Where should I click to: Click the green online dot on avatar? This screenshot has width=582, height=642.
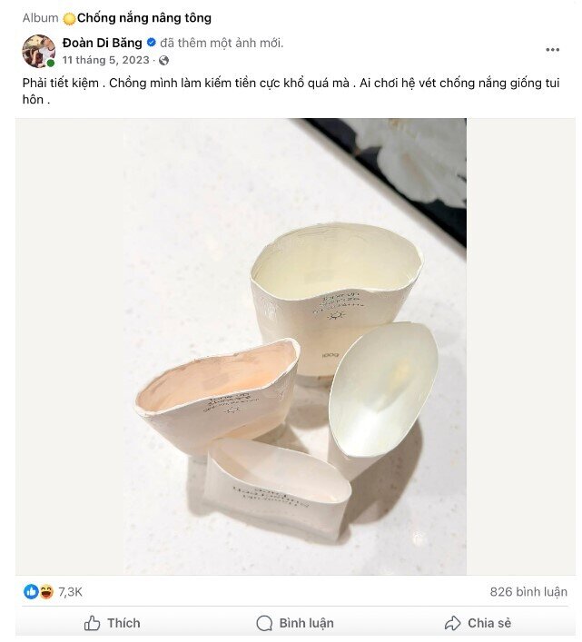(51, 64)
